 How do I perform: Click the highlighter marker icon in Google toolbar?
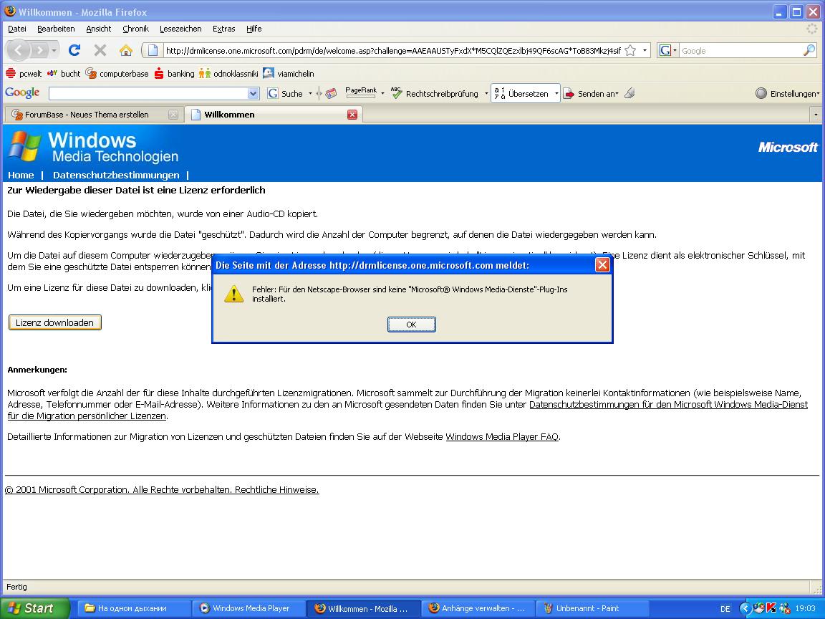[x=629, y=94]
